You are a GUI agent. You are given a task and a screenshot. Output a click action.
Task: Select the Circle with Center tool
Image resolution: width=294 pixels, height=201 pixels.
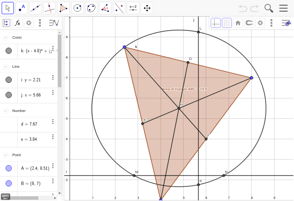[77, 8]
